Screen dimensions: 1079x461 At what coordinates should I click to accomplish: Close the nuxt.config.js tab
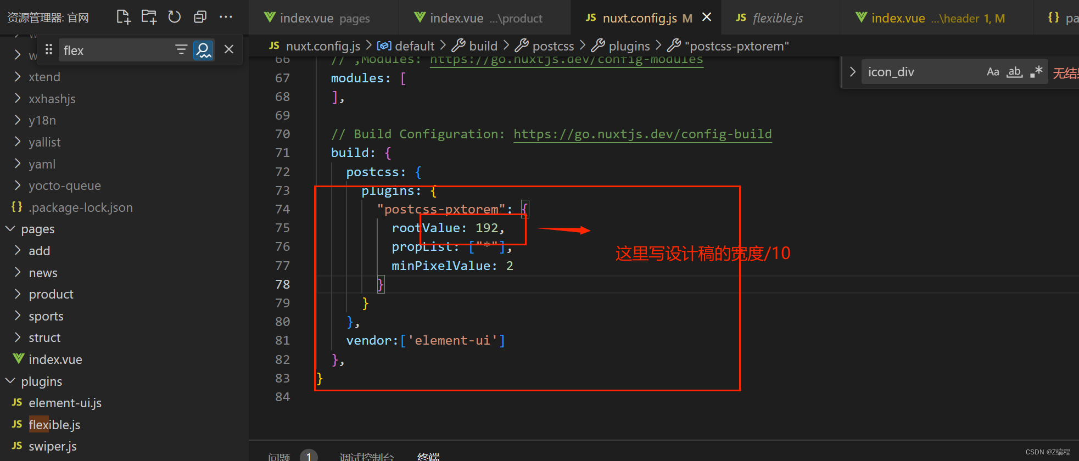click(707, 17)
